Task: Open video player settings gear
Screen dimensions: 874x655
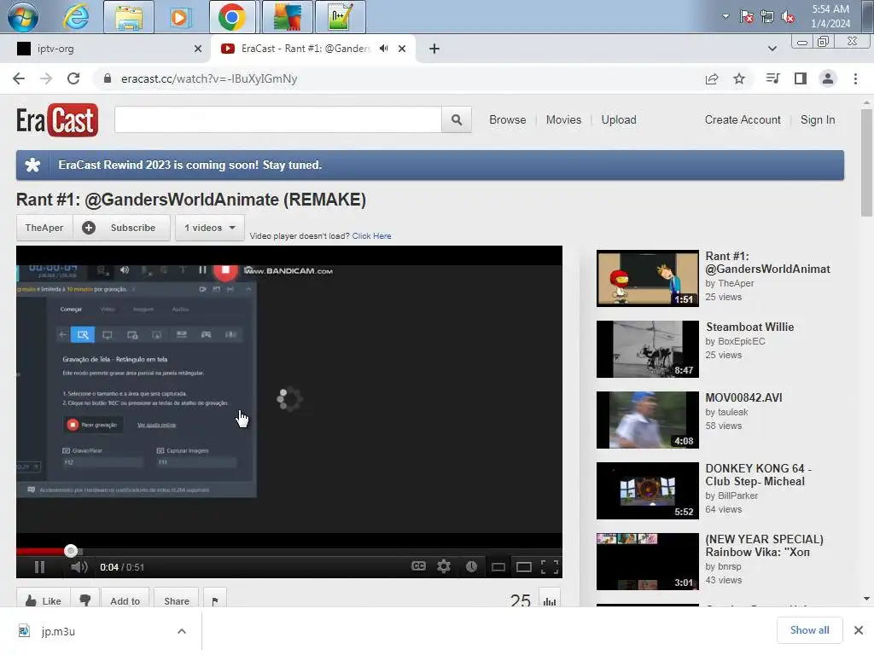Action: [444, 566]
